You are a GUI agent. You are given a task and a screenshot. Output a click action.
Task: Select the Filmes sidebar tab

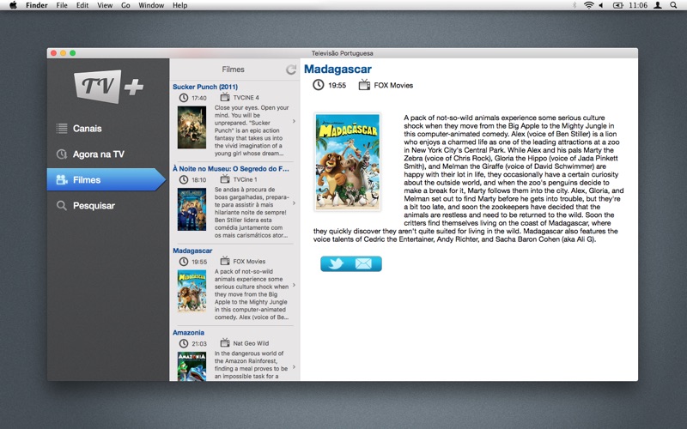(x=106, y=180)
